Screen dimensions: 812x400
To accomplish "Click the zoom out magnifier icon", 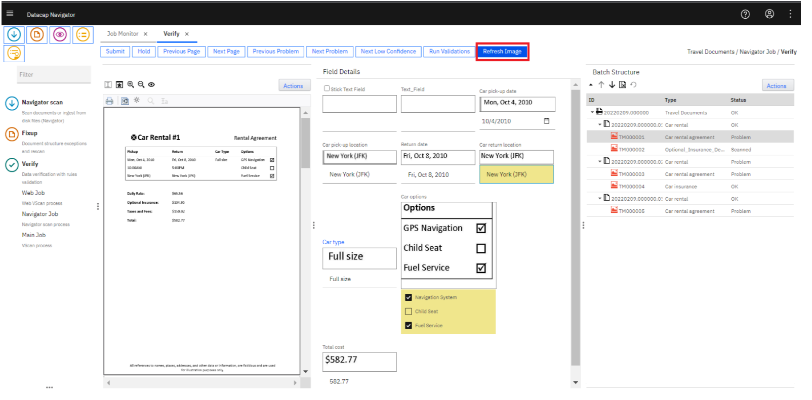I will 141,85.
